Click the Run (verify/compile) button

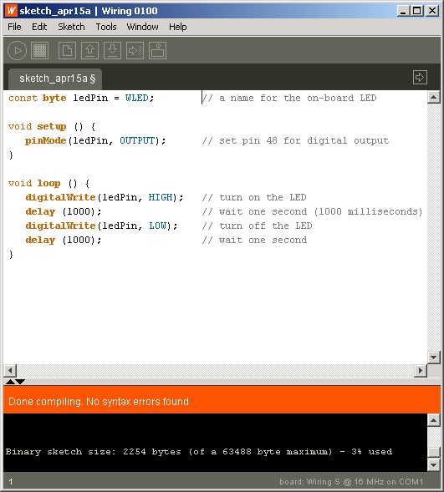(x=17, y=50)
